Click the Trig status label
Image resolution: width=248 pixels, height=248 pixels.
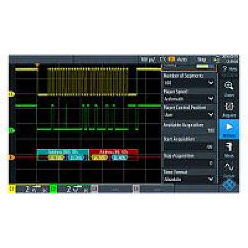pos(202,59)
